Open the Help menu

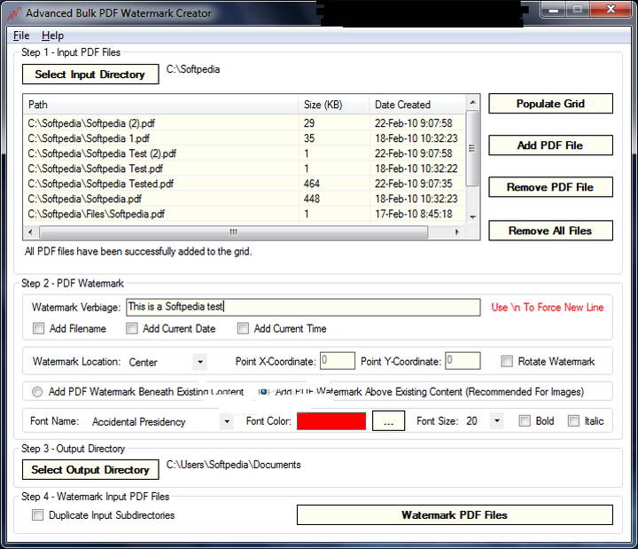tap(52, 35)
